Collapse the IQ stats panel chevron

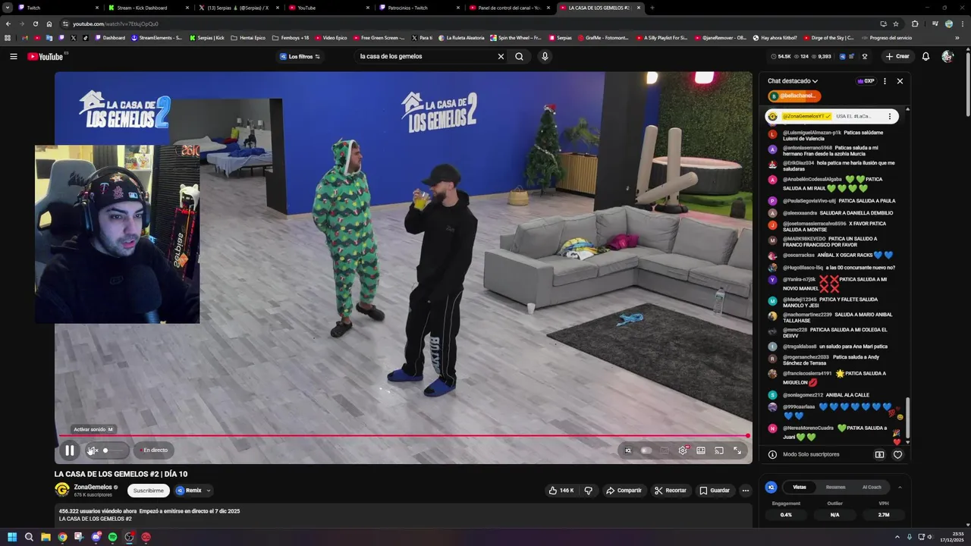coord(900,487)
